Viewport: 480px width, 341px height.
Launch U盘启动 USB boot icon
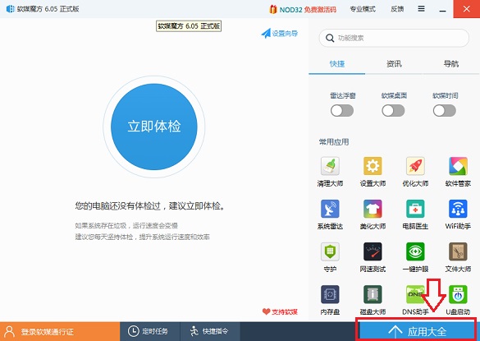click(458, 294)
